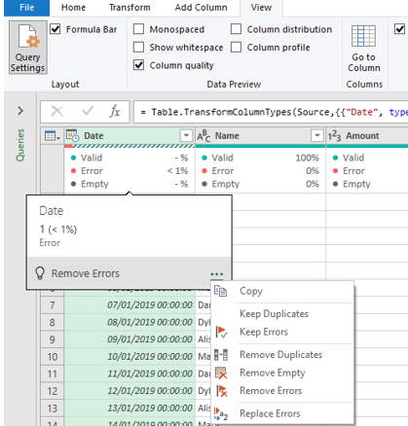408x426 pixels.
Task: Enable the Column profile checkbox
Action: (236, 48)
